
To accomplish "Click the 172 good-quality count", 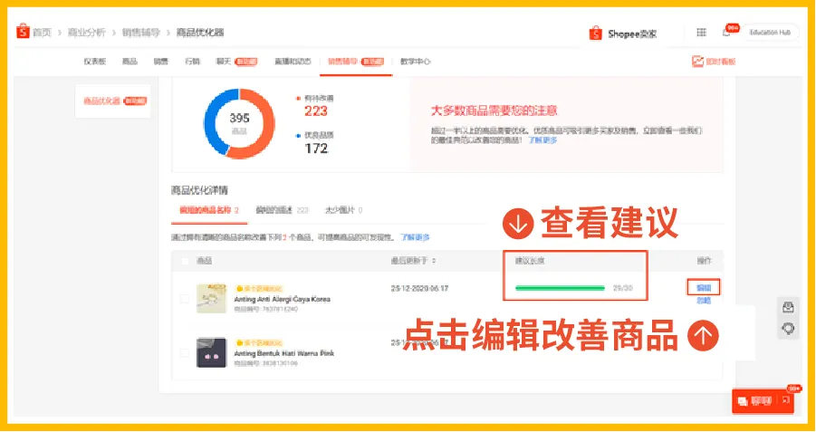I will pyautogui.click(x=316, y=149).
